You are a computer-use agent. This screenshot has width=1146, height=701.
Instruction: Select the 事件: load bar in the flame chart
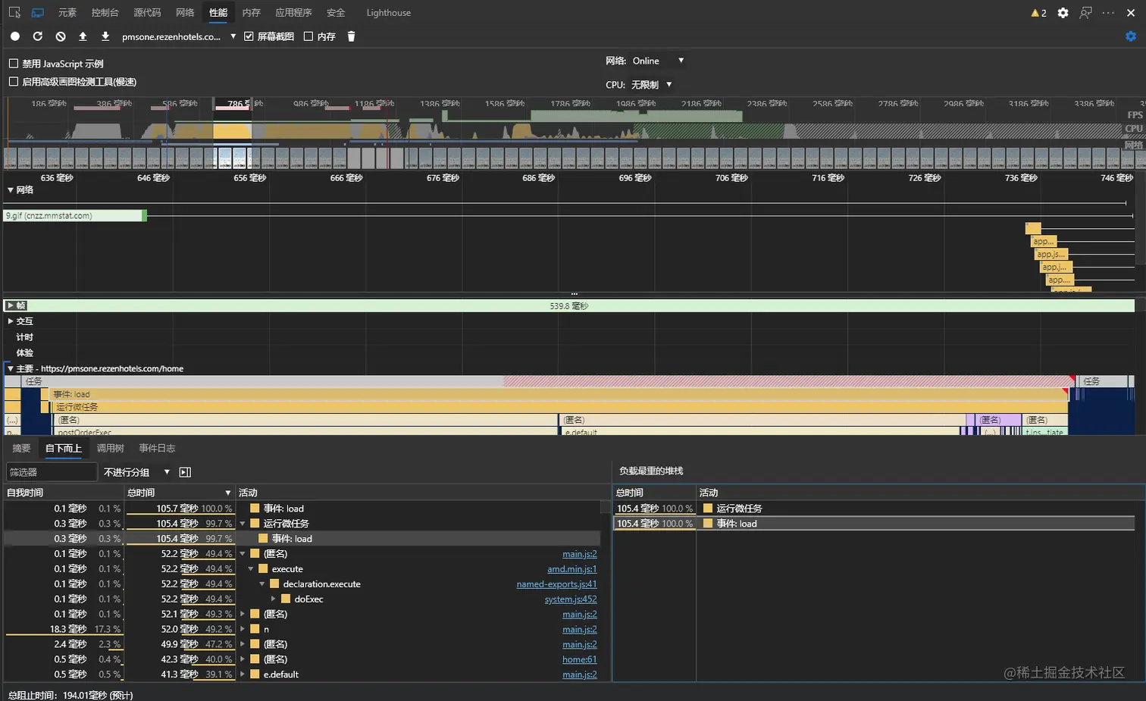tap(559, 394)
